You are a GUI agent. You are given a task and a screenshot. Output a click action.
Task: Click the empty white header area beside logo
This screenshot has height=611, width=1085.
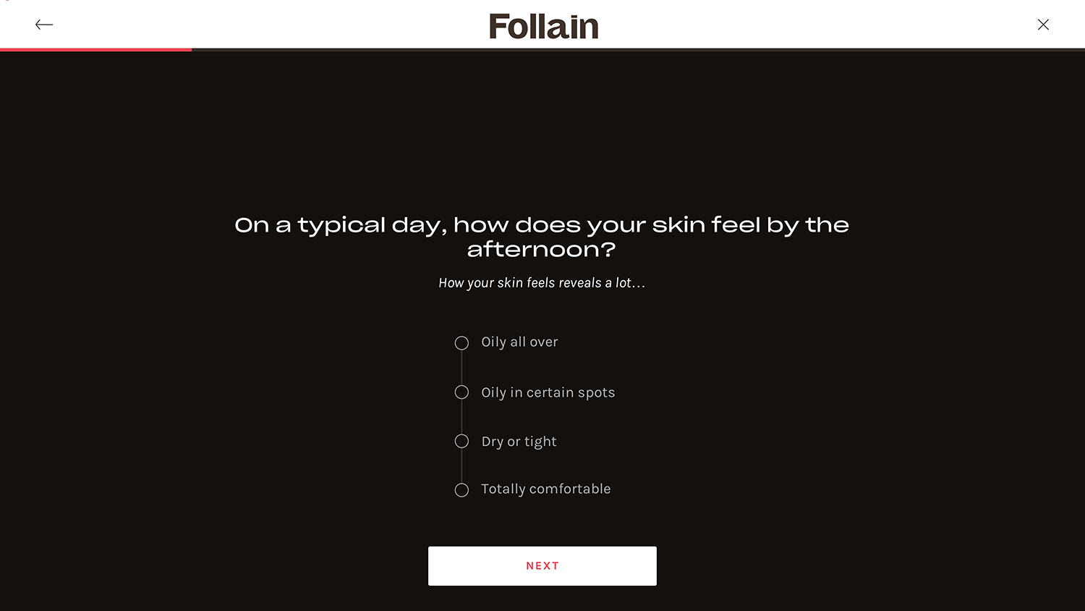point(796,25)
